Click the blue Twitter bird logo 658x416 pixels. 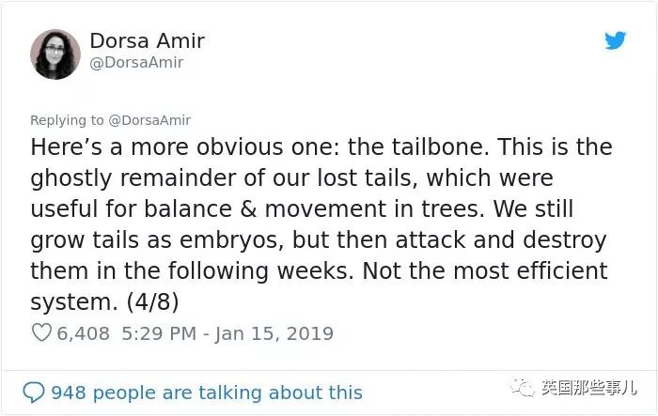pos(615,40)
